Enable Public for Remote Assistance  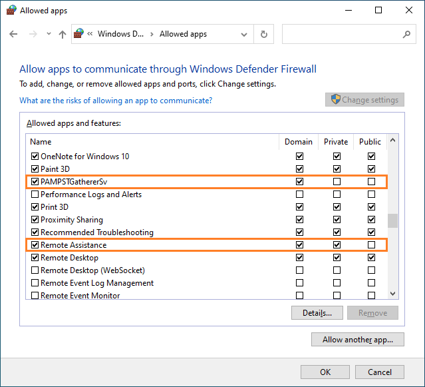tap(371, 245)
